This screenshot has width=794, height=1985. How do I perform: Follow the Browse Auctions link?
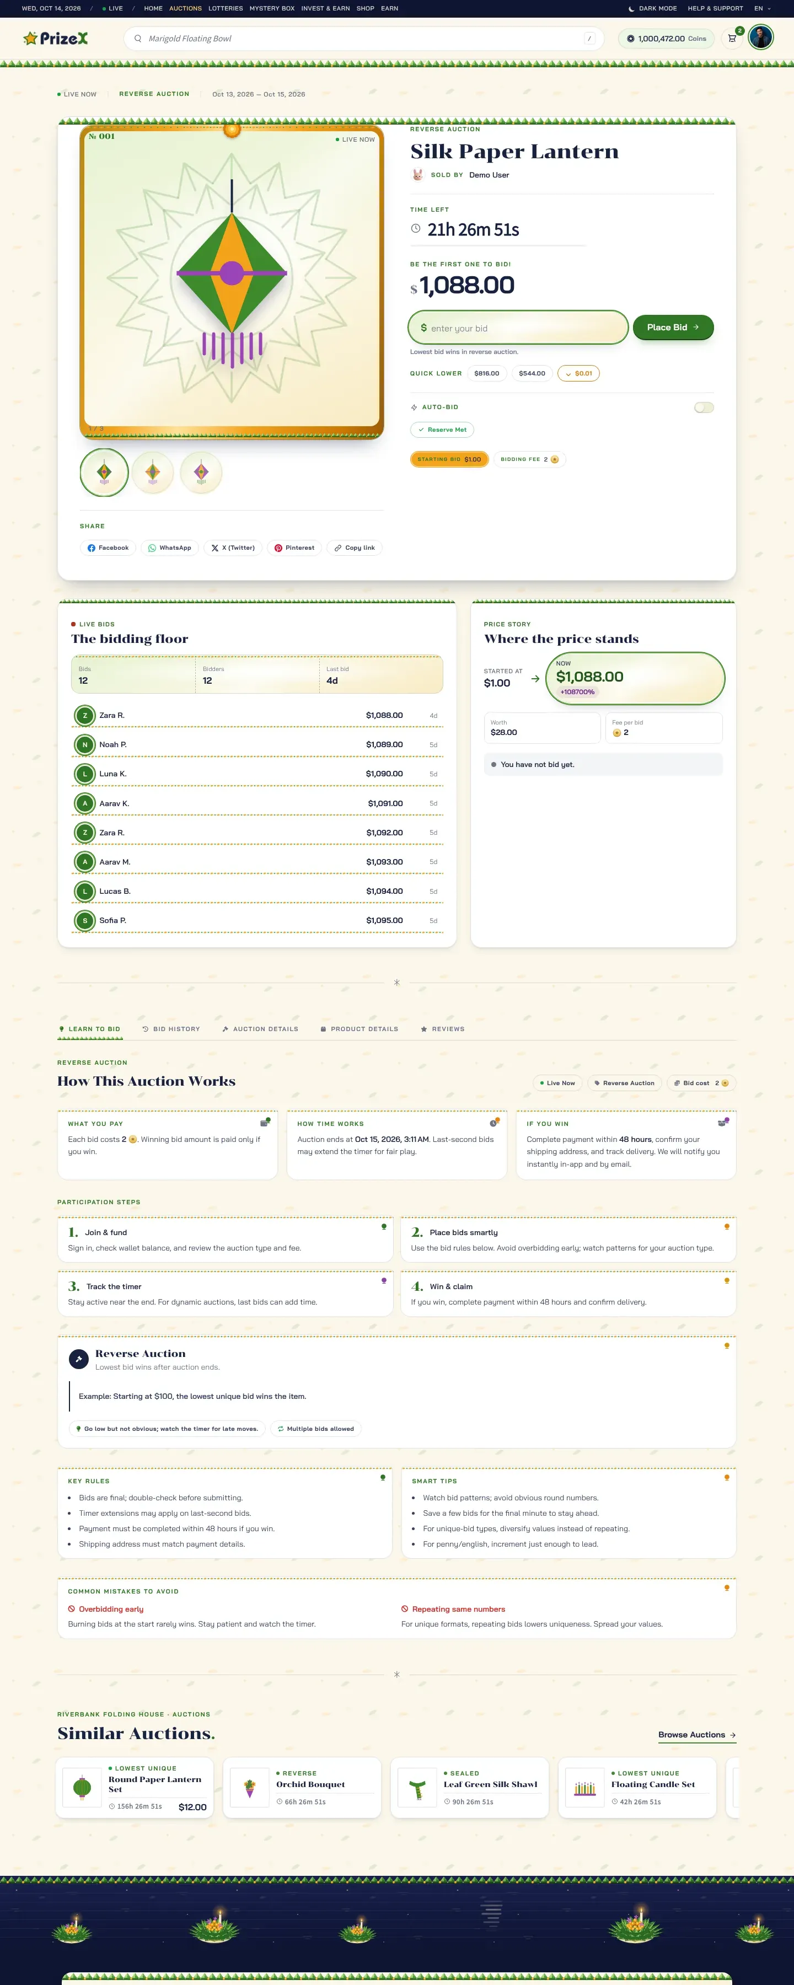[697, 1735]
